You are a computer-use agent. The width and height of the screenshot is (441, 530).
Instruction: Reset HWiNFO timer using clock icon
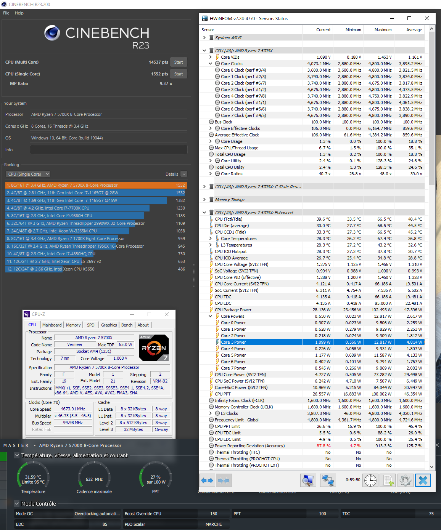[370, 480]
